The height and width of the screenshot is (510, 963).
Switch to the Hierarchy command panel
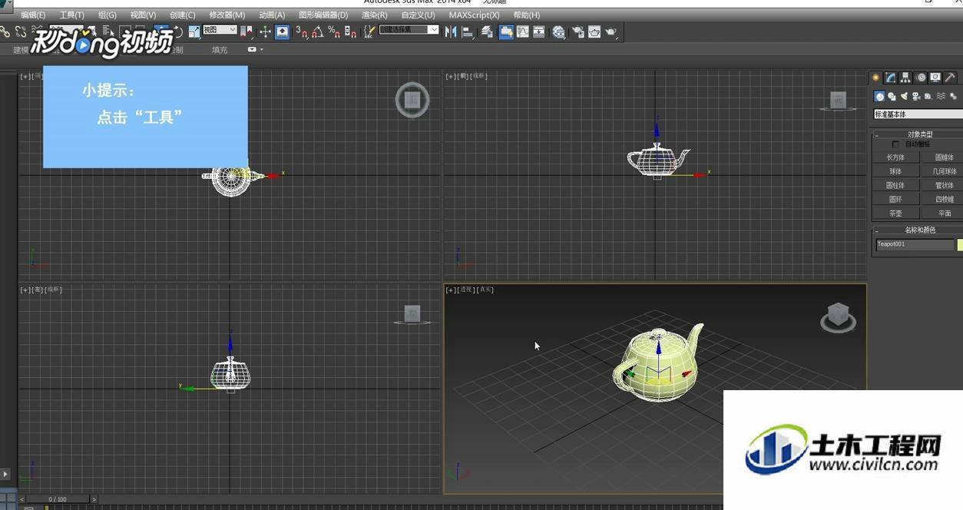905,78
